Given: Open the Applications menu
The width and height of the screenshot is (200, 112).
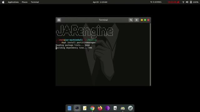Looking at the screenshot, I should coord(13,2).
